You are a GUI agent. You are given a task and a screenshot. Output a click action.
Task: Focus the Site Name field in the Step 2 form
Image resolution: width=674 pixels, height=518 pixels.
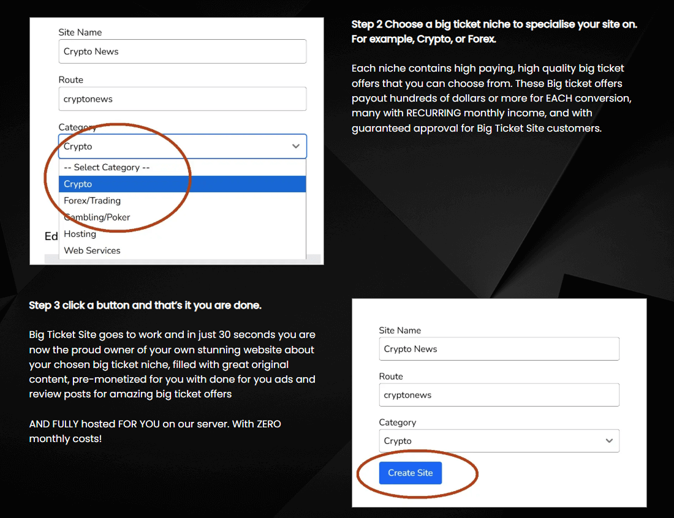[182, 51]
